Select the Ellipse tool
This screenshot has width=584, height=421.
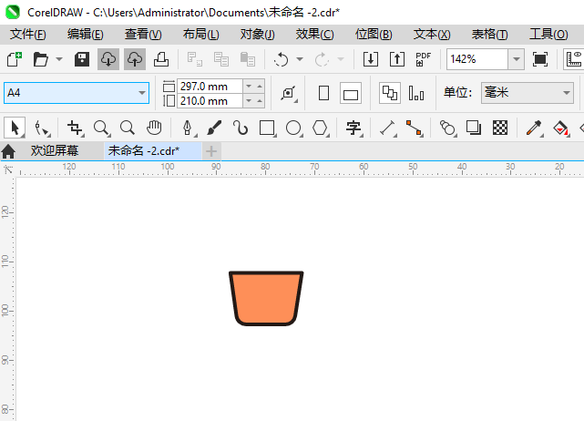point(294,128)
